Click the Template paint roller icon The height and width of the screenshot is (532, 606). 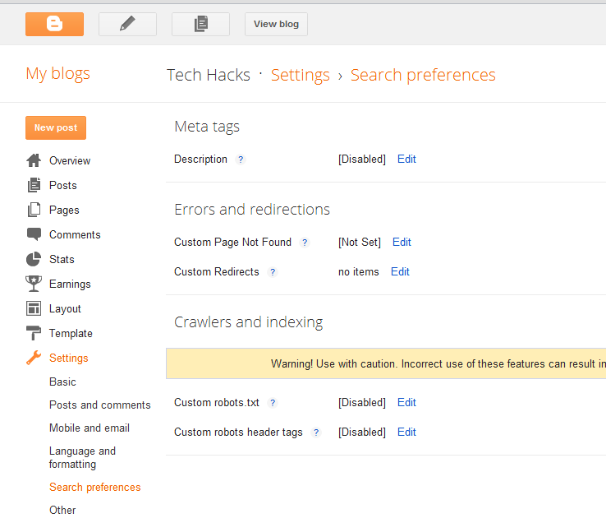(x=34, y=333)
